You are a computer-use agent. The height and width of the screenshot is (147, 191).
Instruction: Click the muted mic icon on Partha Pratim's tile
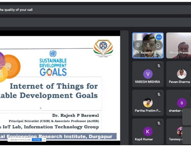(159, 94)
